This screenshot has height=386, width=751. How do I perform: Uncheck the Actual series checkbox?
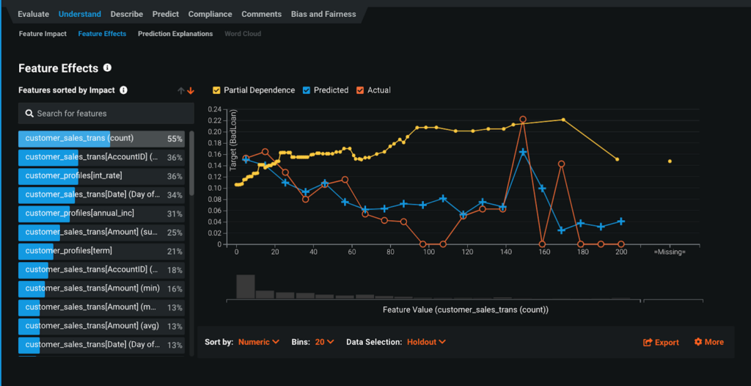[x=360, y=90]
